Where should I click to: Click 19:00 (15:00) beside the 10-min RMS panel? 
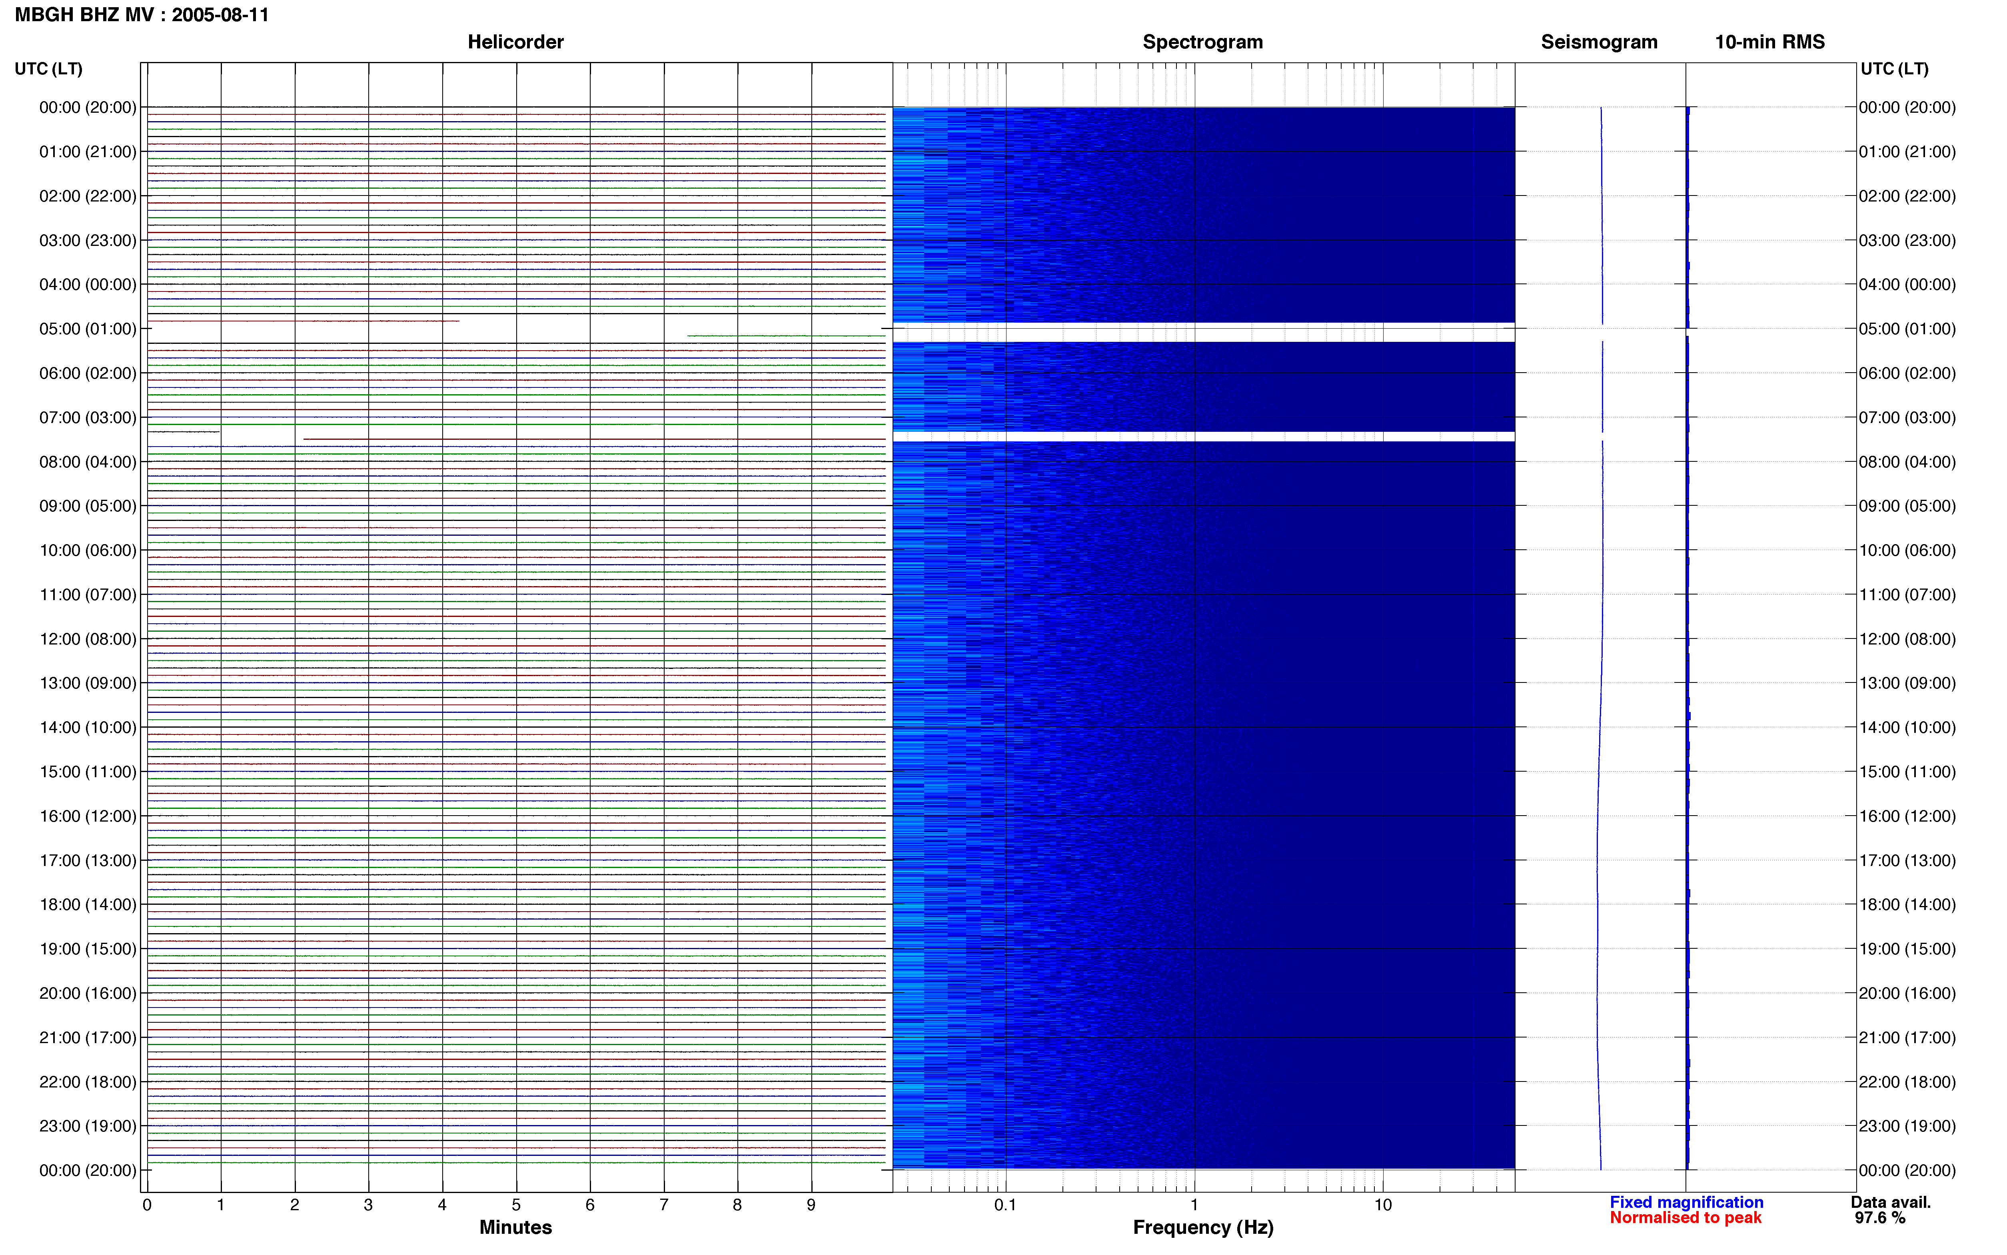(1907, 949)
